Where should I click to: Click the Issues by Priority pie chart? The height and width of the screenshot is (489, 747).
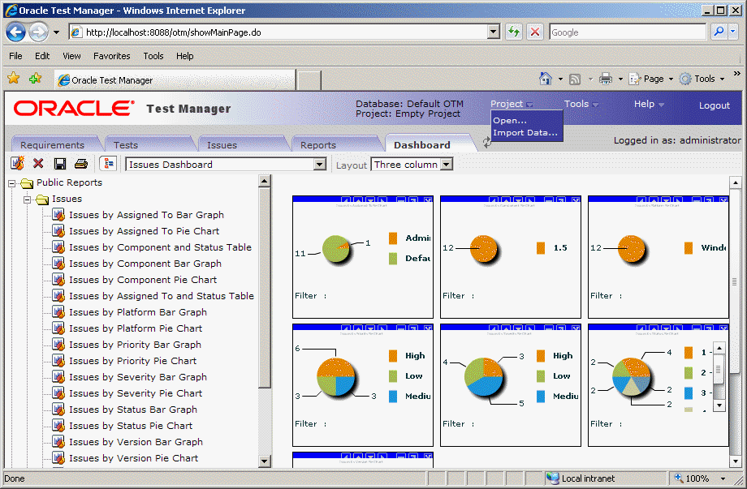point(336,377)
